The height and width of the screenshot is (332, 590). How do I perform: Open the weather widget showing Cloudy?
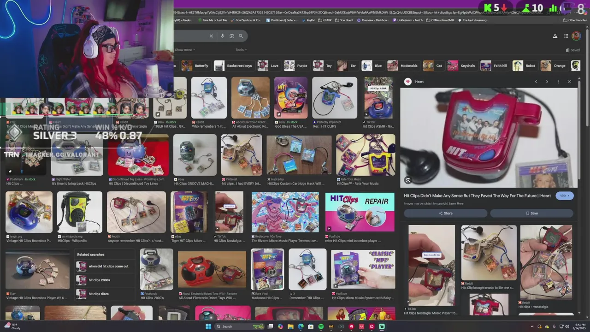coord(13,326)
